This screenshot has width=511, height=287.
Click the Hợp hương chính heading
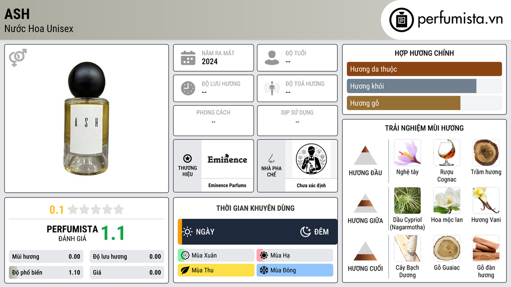tap(424, 53)
